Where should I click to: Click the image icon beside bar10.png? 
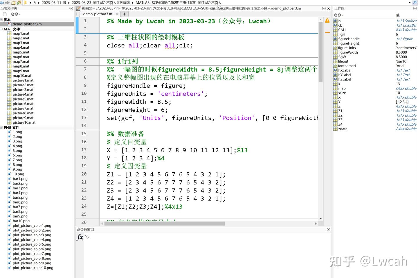[10, 221]
